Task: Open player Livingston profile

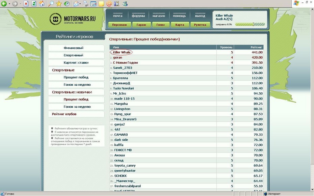Action: 122,109
